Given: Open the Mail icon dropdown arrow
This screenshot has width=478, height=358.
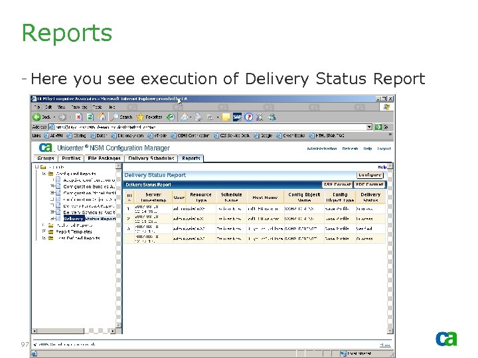Looking at the screenshot, I should tap(191, 117).
